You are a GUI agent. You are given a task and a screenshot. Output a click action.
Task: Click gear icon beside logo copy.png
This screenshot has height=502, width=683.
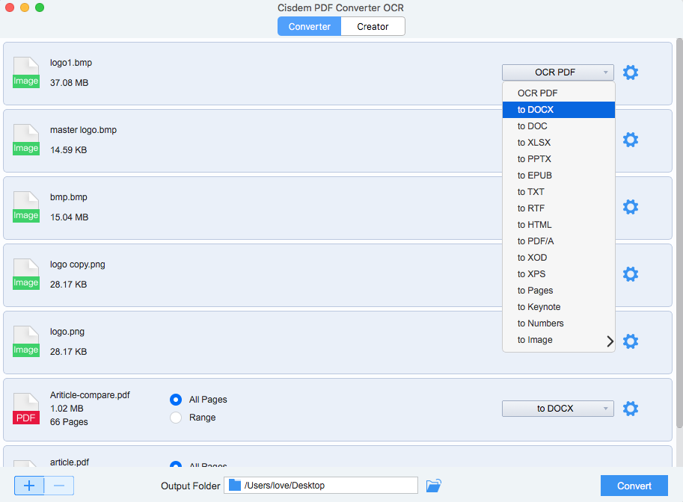(x=631, y=274)
